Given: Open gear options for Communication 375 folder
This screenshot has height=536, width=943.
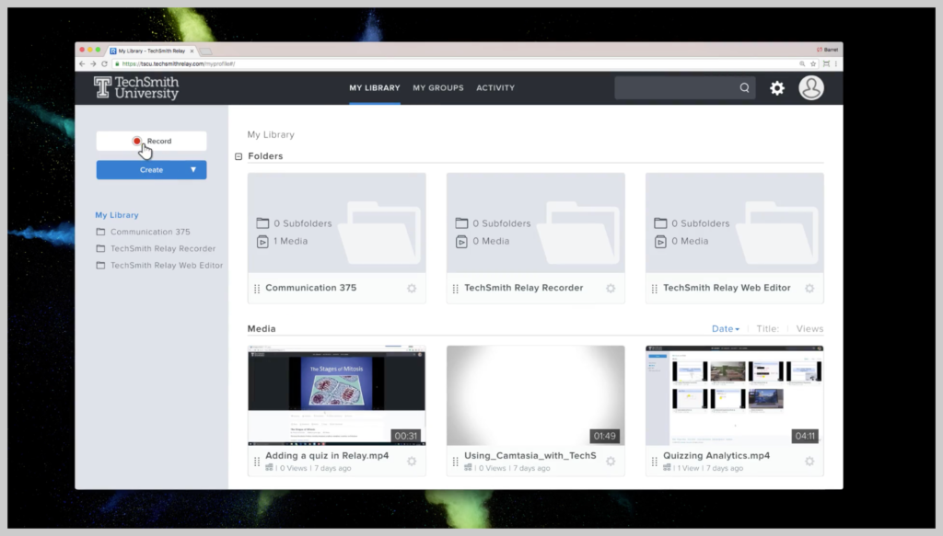Looking at the screenshot, I should 412,288.
